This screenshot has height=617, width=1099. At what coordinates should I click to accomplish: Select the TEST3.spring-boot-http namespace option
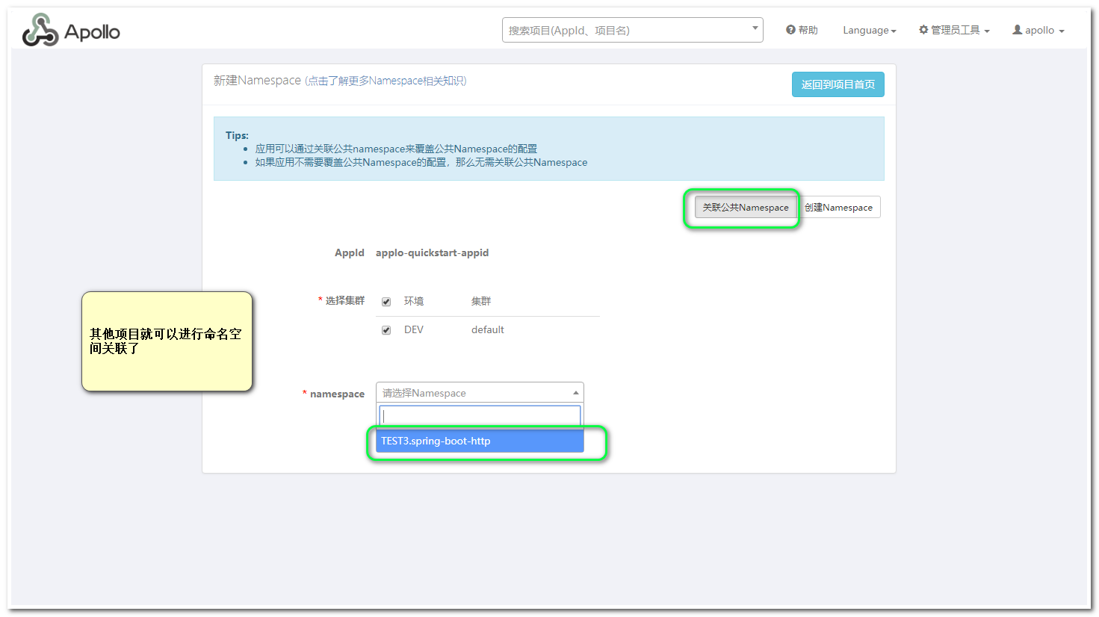435,441
